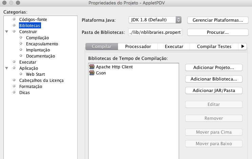The width and height of the screenshot is (252, 159).
Task: Select Cabeçalhos da Licença category
Action: tap(41, 81)
